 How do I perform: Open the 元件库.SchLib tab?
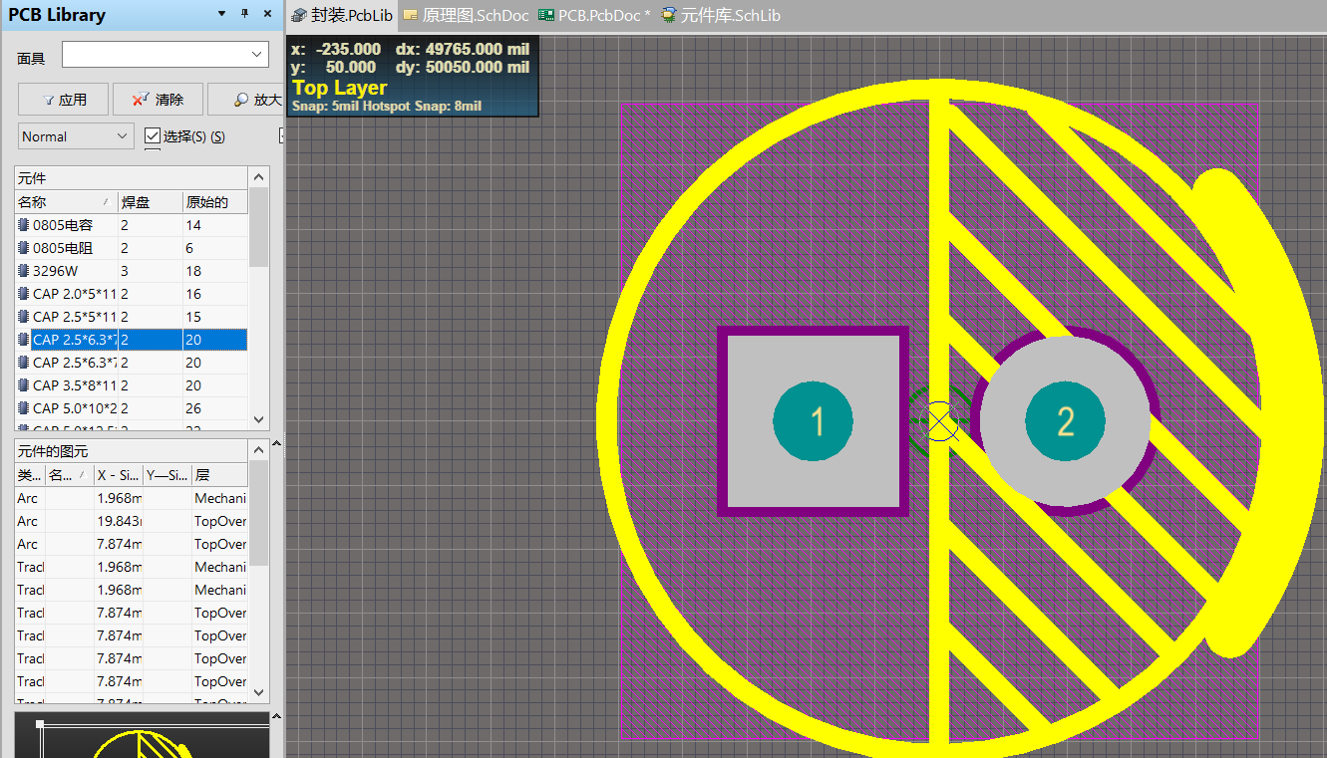coord(721,15)
